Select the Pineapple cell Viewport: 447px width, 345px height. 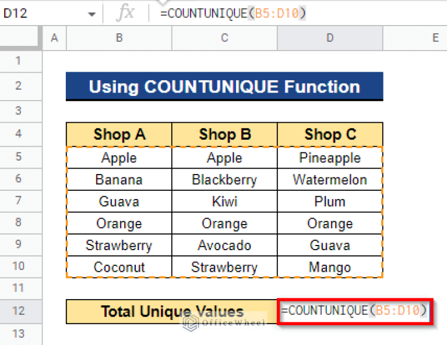click(330, 158)
